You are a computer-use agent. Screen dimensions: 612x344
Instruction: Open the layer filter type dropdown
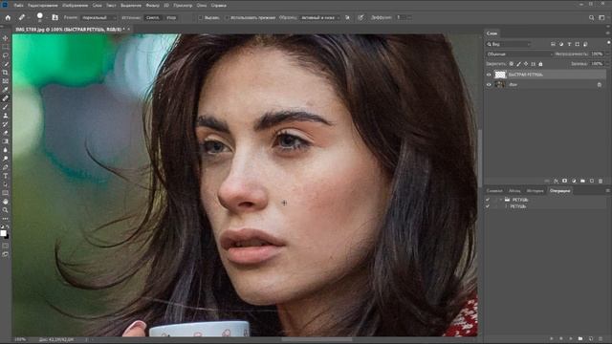pyautogui.click(x=508, y=44)
